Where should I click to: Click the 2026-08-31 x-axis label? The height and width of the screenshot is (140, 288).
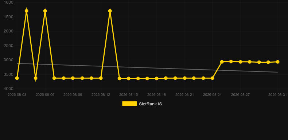(x=277, y=95)
